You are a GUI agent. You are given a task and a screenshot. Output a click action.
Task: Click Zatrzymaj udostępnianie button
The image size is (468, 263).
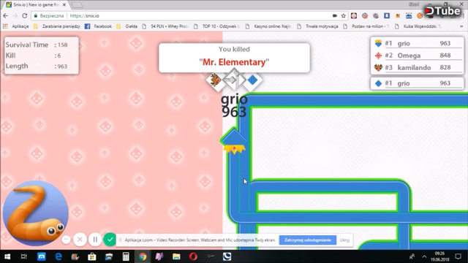(x=308, y=240)
